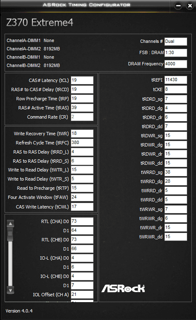This screenshot has width=196, height=320.
Task: Click the scroll up arrow in RTL panel
Action: pos(10,224)
